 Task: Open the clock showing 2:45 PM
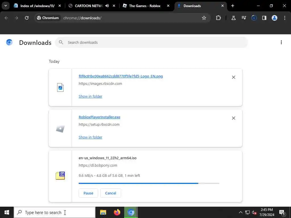coord(267,212)
